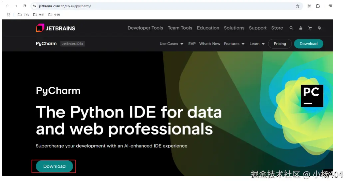Open the JetBrains account icon

(301, 28)
